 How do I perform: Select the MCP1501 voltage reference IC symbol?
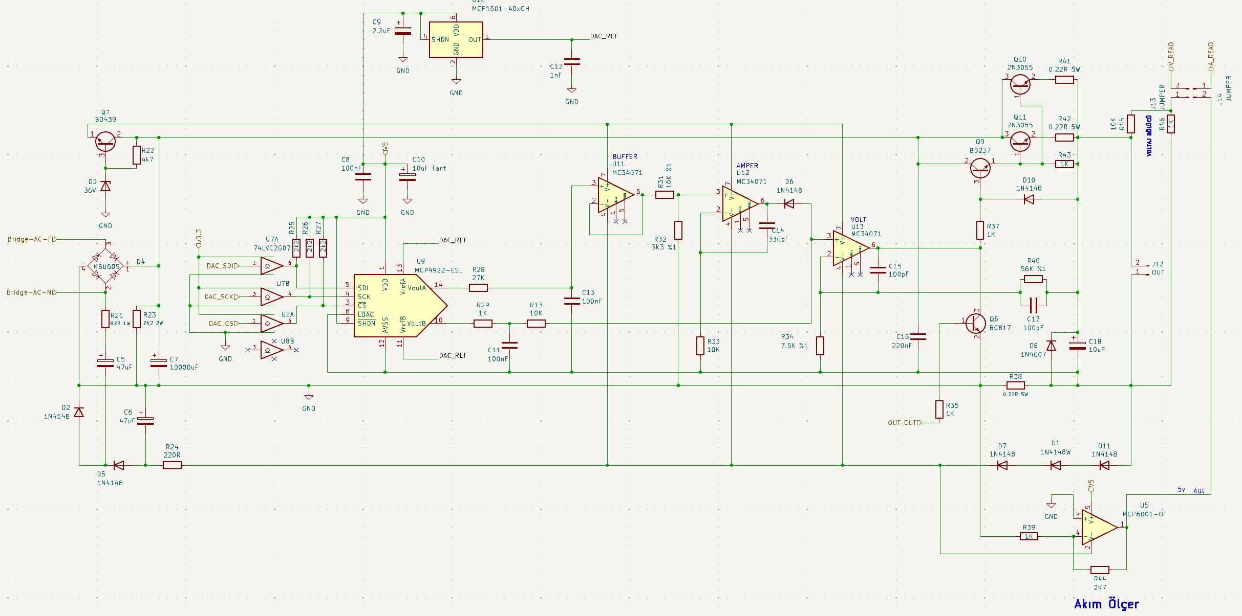456,39
